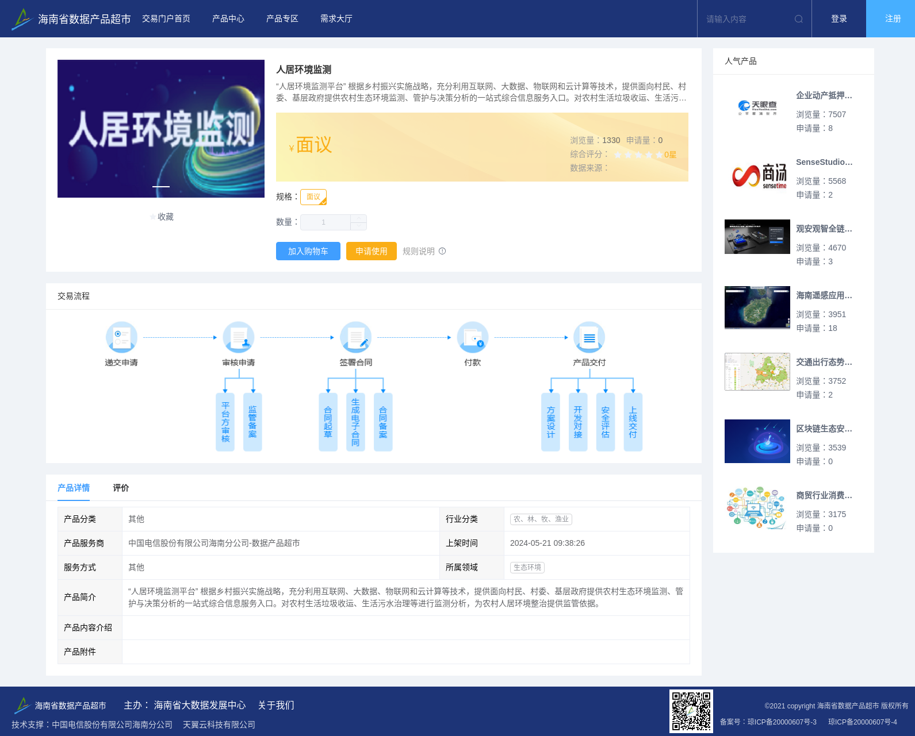Open the SenseStudio product title
Image resolution: width=915 pixels, height=736 pixels.
(824, 162)
